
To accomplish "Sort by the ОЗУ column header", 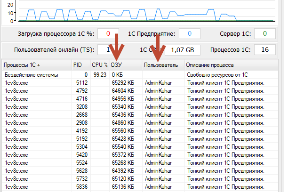I will (x=126, y=65).
